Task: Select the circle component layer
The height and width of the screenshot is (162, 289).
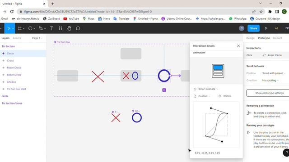Action: pyautogui.click(x=23, y=96)
